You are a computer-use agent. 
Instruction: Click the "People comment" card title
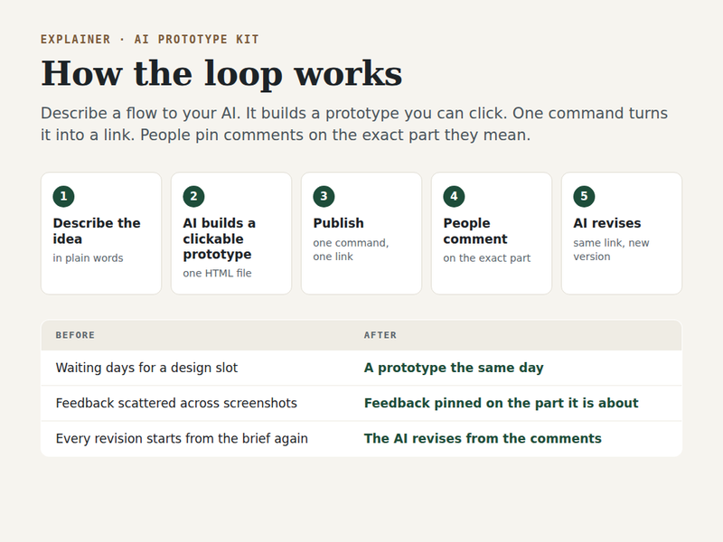click(475, 231)
